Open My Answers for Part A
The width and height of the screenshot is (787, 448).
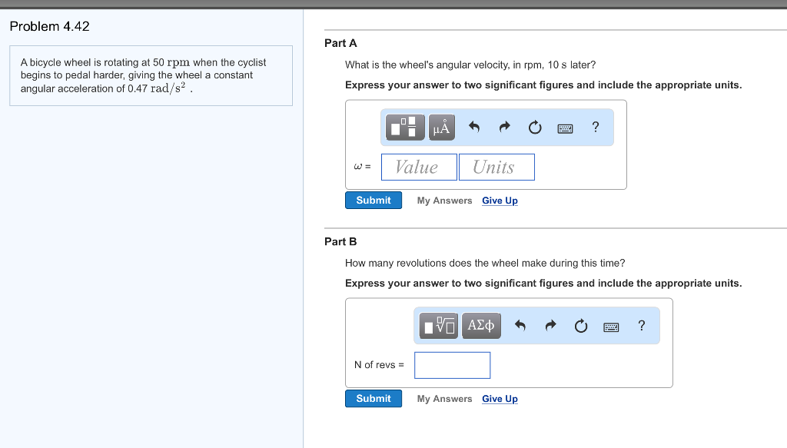[444, 201]
